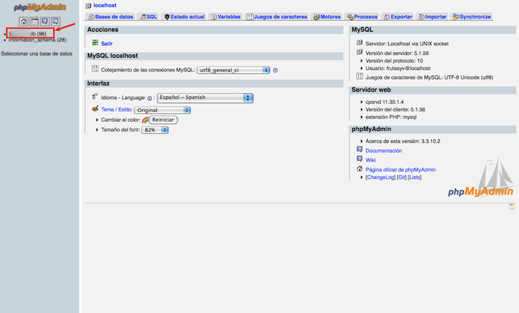Screen dimensions: 519x313
Task: Open the Lists link
Action: 414,178
